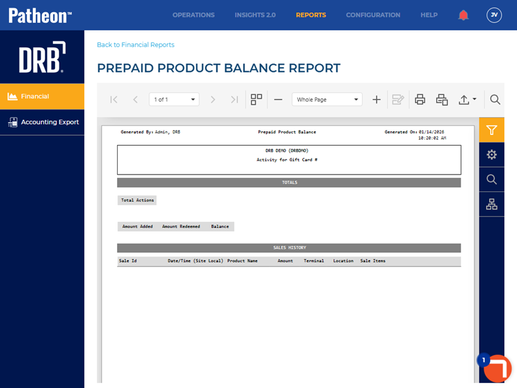Open the side panel search tab
Viewport: 517px width, 388px height.
(x=491, y=179)
